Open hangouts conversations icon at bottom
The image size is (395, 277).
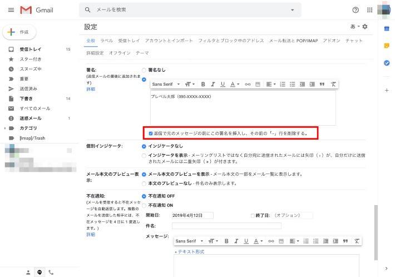39,272
